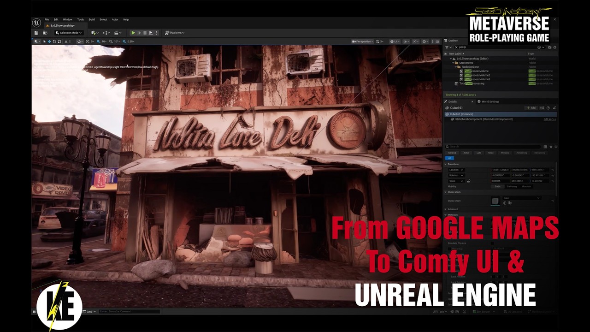Open the Help menu

126,19
